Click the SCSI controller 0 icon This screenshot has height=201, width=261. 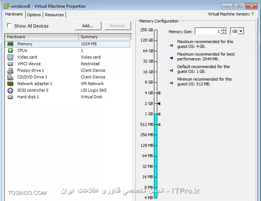click(x=10, y=90)
